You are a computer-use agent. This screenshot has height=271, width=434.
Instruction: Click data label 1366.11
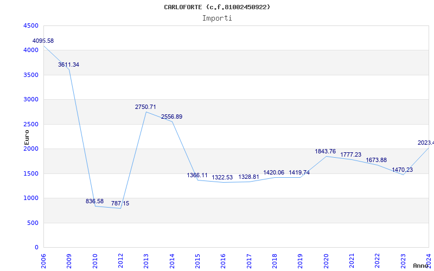coord(197,175)
